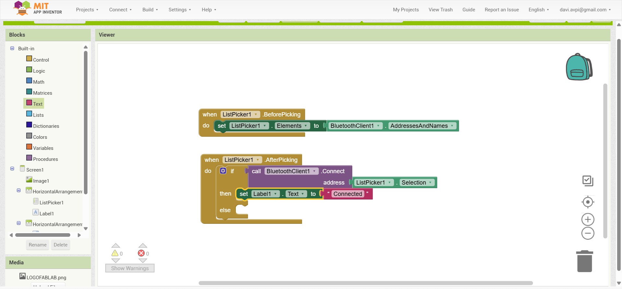Click the workspace controls checklist icon

click(x=588, y=181)
